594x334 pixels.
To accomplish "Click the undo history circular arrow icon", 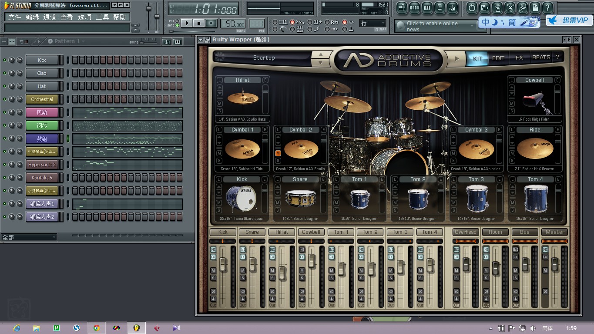I will [x=472, y=7].
